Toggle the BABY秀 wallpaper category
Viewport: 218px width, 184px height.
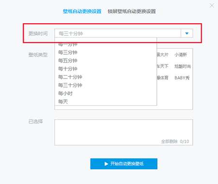182,78
